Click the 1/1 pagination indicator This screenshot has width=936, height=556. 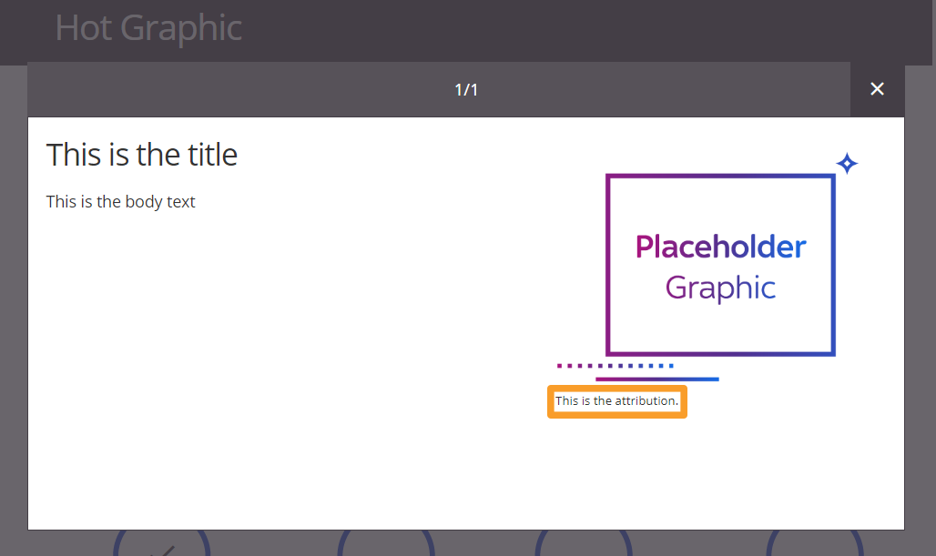[465, 88]
